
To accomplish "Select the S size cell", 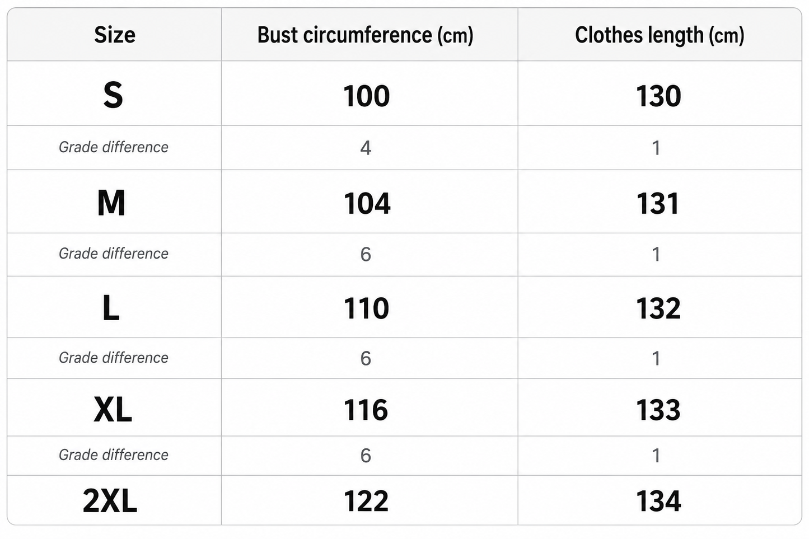I will tap(113, 95).
